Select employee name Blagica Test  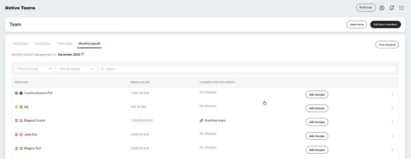click(33, 148)
